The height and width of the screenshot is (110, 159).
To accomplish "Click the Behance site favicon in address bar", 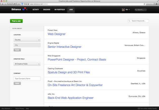I will pyautogui.click(x=22, y=4).
